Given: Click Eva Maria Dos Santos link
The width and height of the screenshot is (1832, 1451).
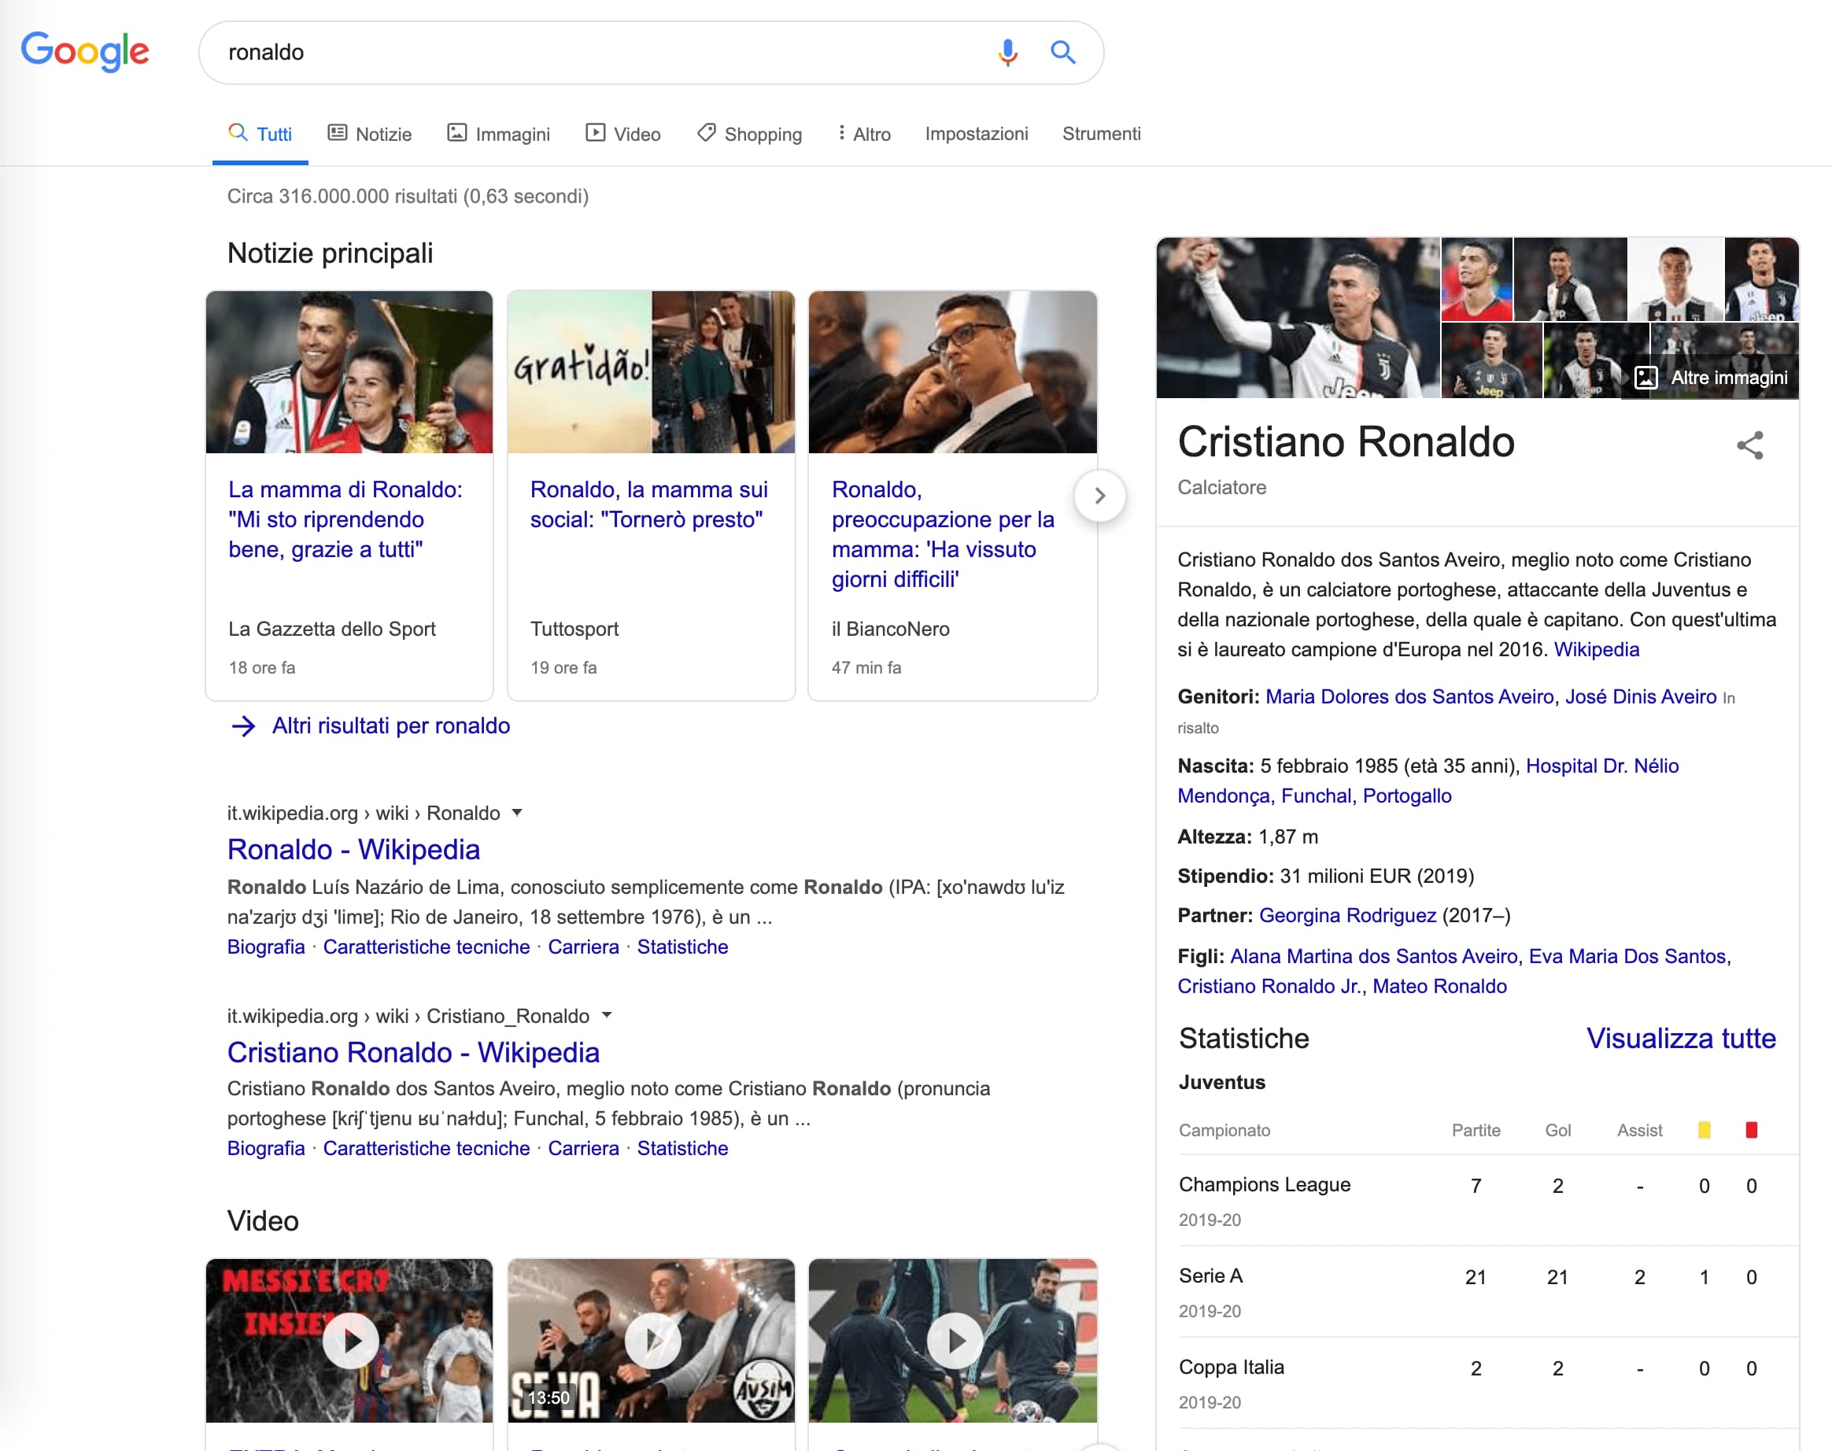Looking at the screenshot, I should coord(1627,956).
